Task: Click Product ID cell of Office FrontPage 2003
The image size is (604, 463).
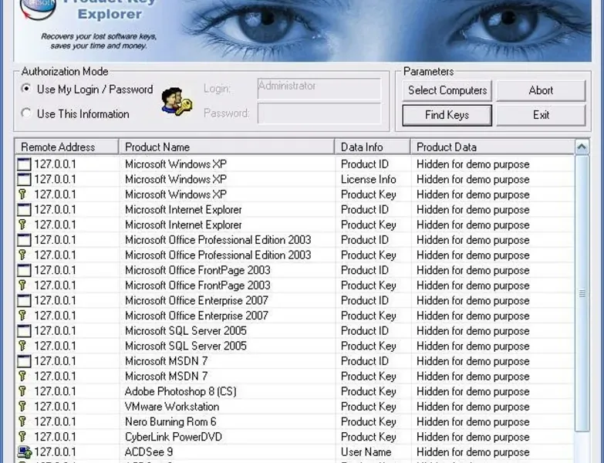Action: (365, 270)
